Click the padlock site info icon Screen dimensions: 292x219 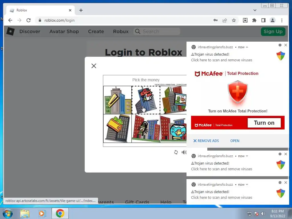[x=40, y=20]
